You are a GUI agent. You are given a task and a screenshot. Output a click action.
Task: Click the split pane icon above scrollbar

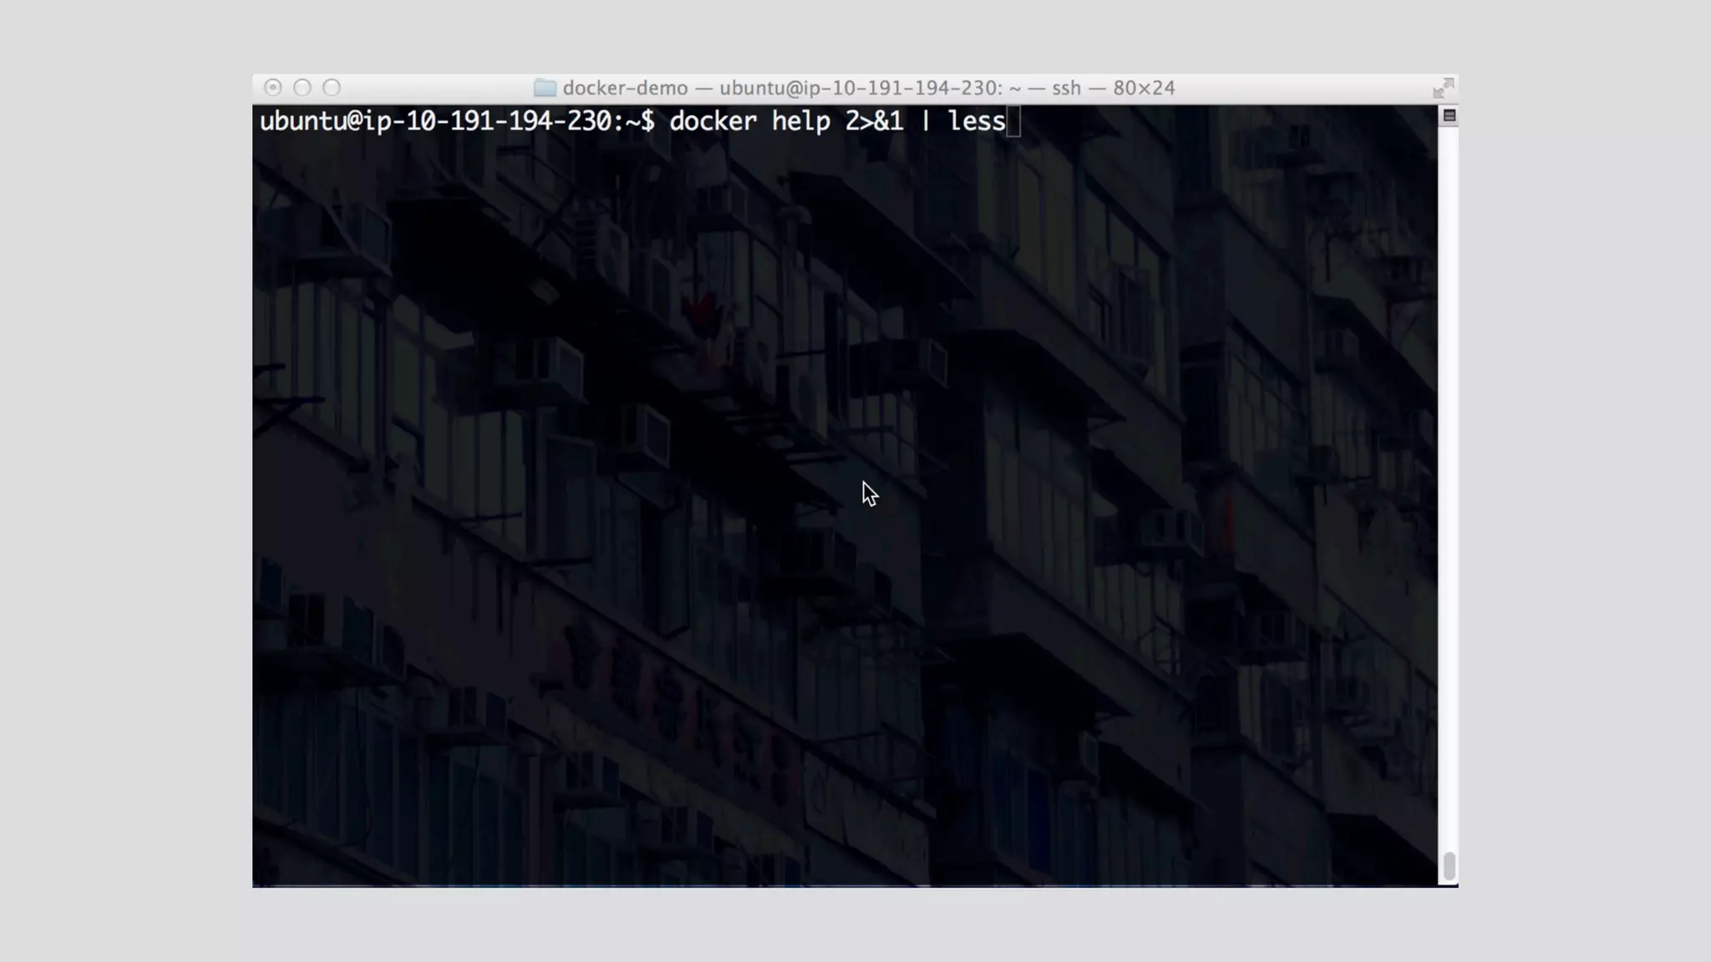[1450, 116]
